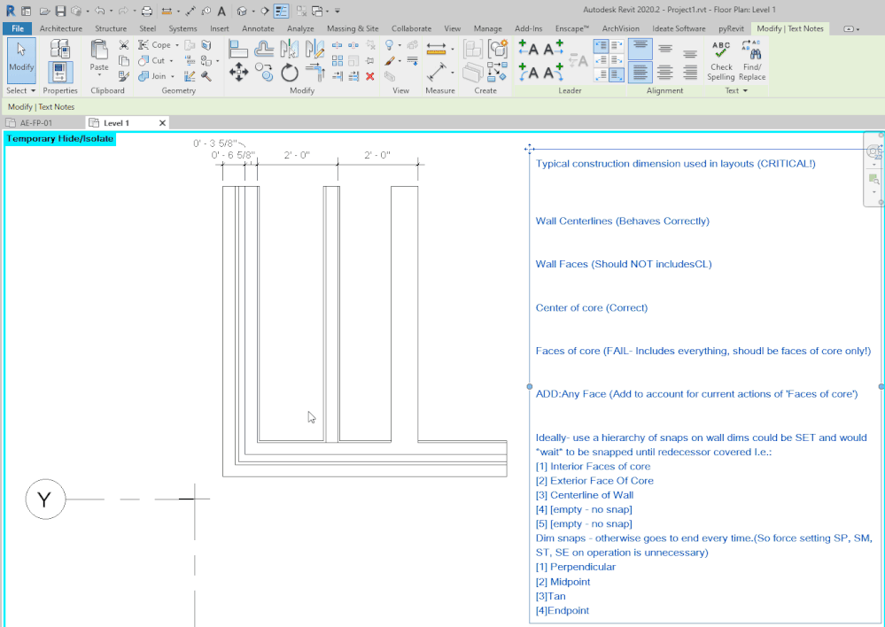This screenshot has width=885, height=627.
Task: Click the Measure Between Two References icon
Action: coord(436,49)
